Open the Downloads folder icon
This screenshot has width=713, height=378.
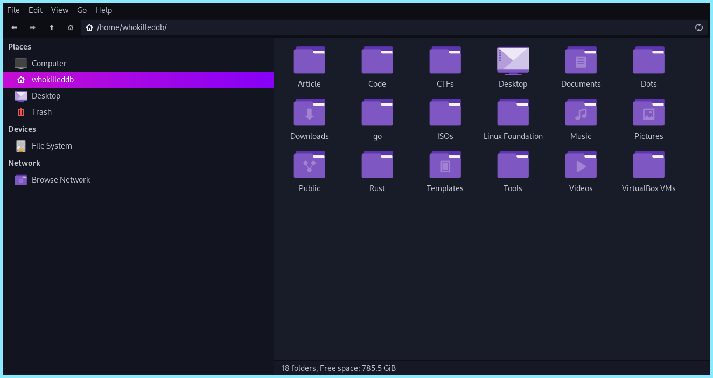309,112
